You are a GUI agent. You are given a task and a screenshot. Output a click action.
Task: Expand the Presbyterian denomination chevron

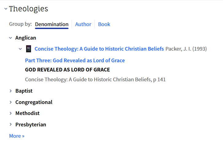click(x=11, y=125)
